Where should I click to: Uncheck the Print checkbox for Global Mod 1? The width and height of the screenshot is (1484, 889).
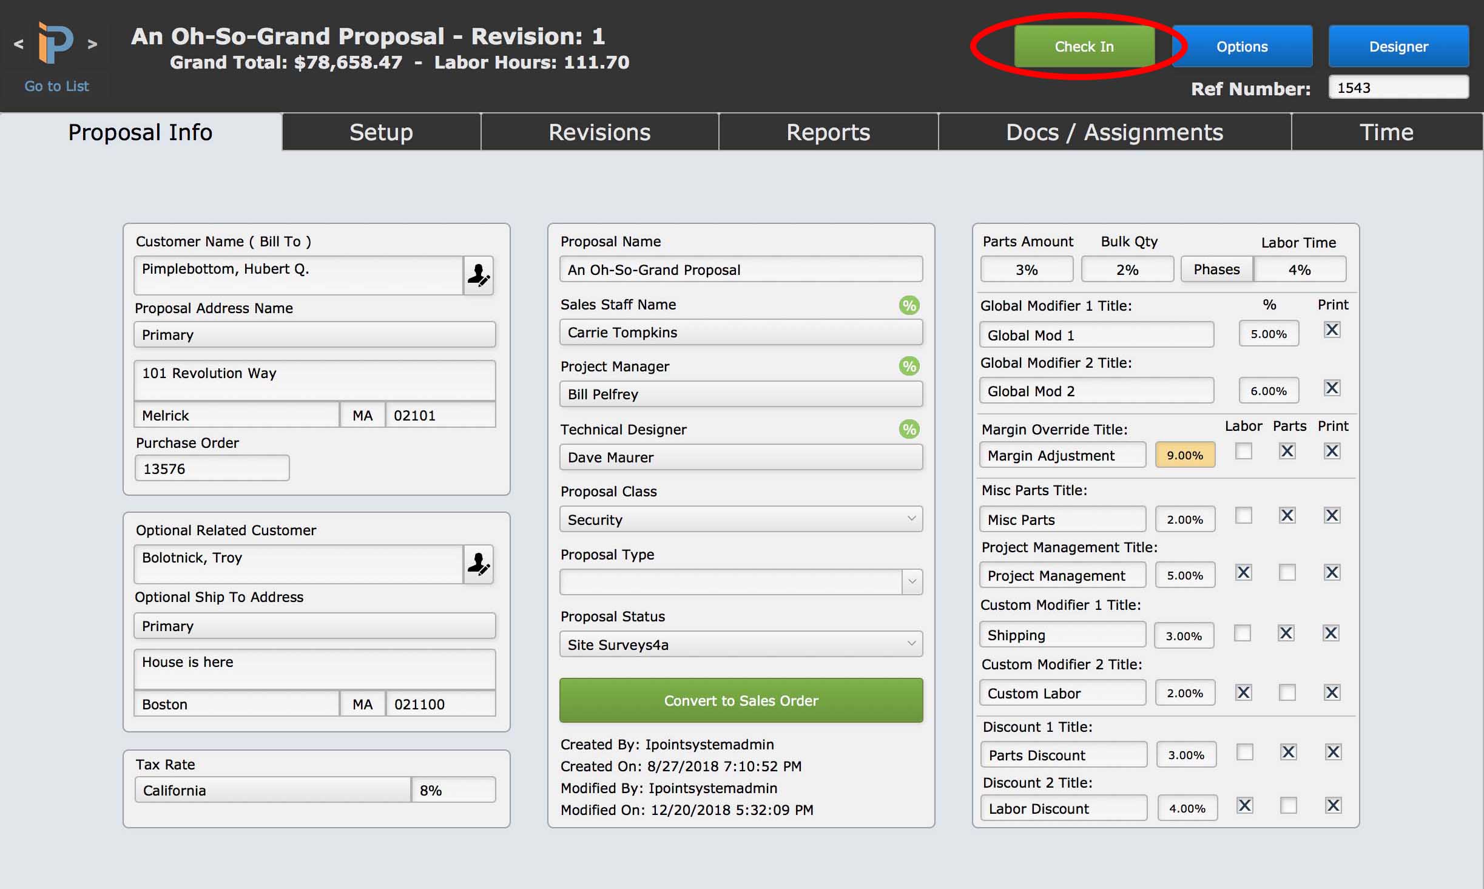1333,330
